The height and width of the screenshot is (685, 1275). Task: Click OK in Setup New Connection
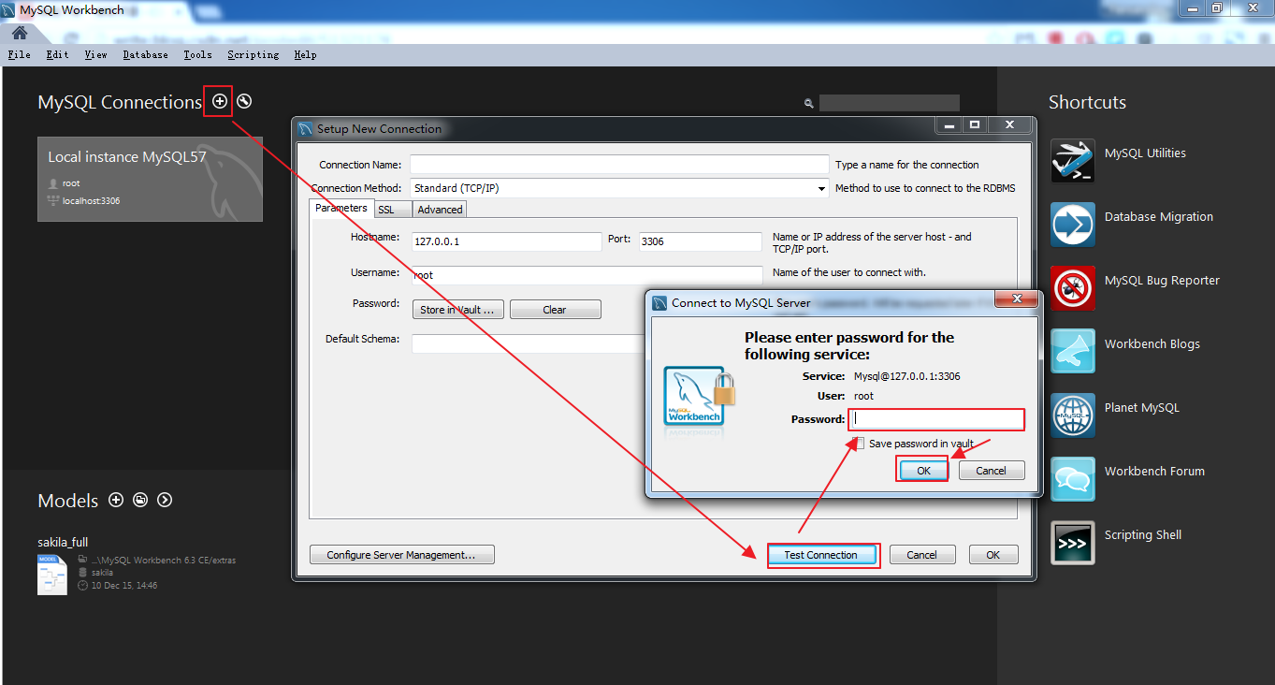[x=993, y=555]
